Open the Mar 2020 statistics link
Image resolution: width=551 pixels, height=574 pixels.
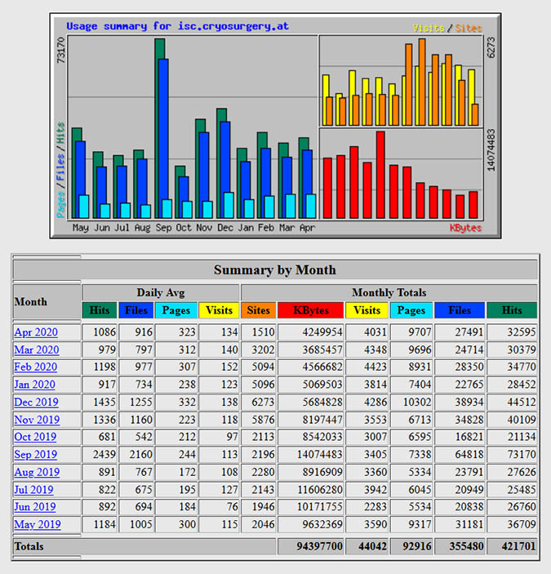pyautogui.click(x=35, y=349)
